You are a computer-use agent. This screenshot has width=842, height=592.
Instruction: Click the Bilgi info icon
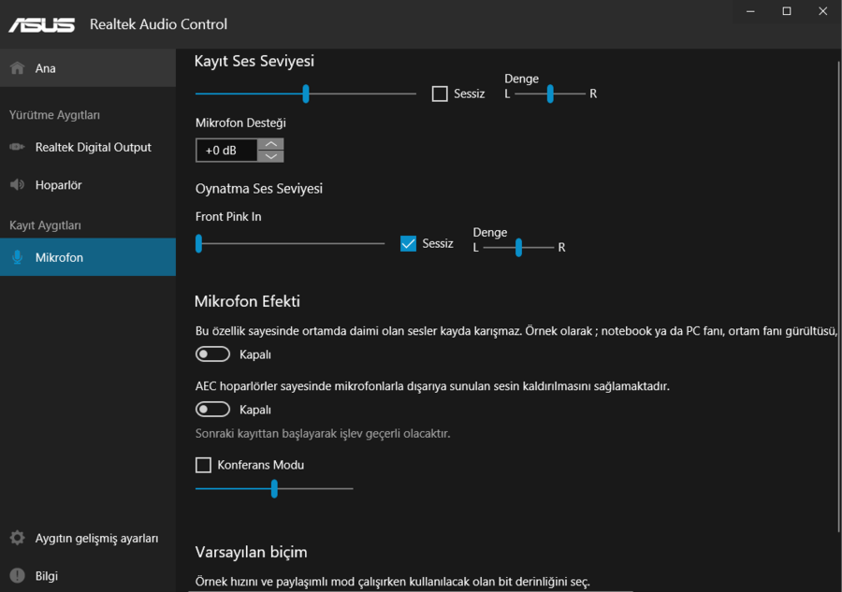click(x=17, y=575)
